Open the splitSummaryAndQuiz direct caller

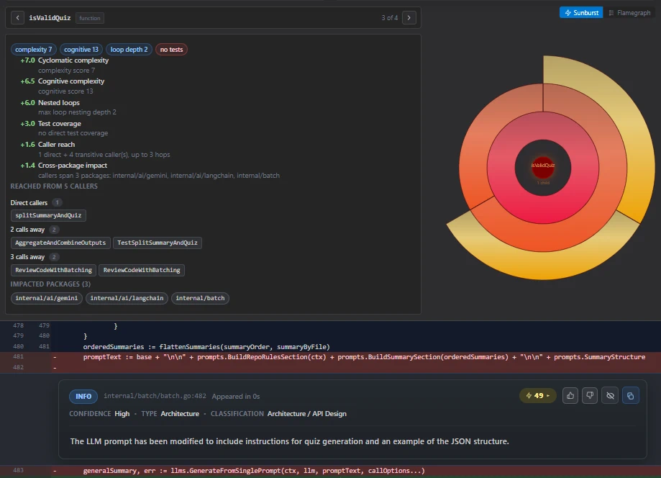tap(48, 215)
